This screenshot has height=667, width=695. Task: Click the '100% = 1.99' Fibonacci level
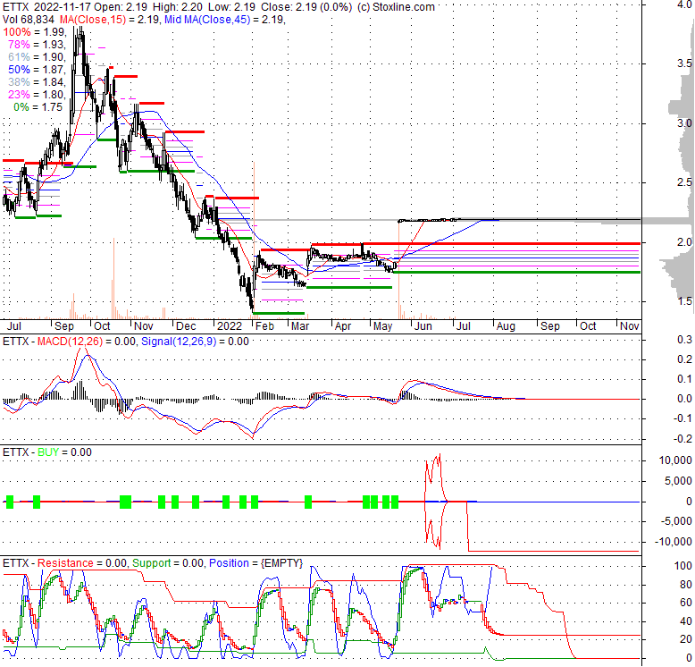[x=34, y=32]
